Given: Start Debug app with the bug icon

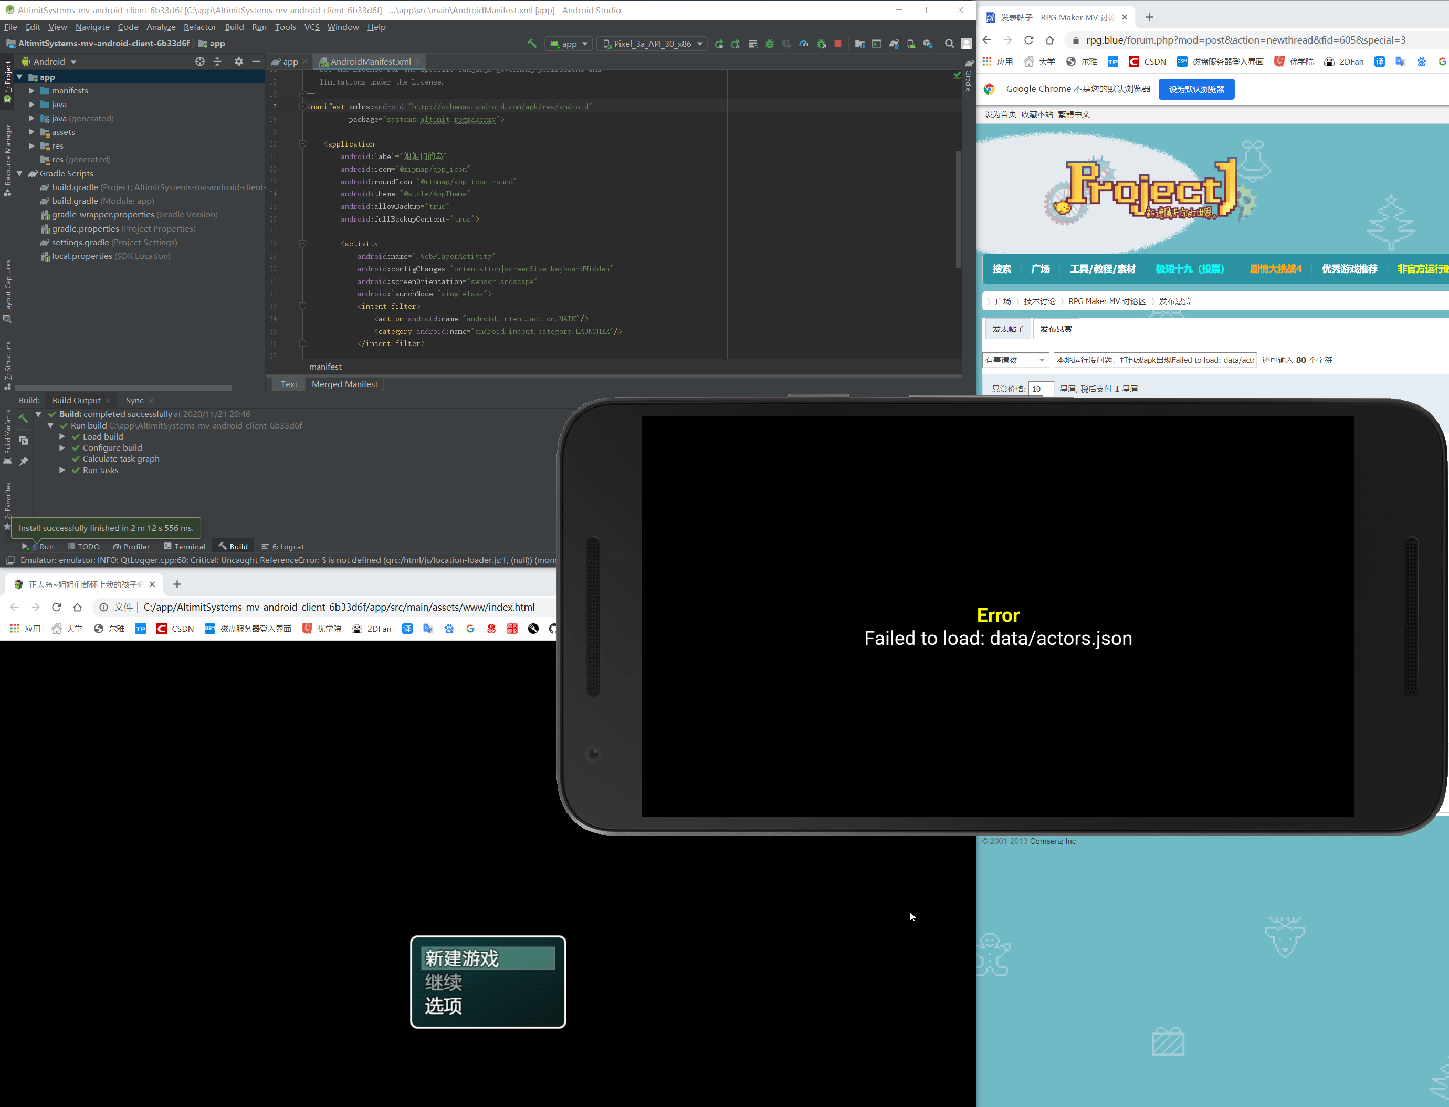Looking at the screenshot, I should tap(769, 44).
